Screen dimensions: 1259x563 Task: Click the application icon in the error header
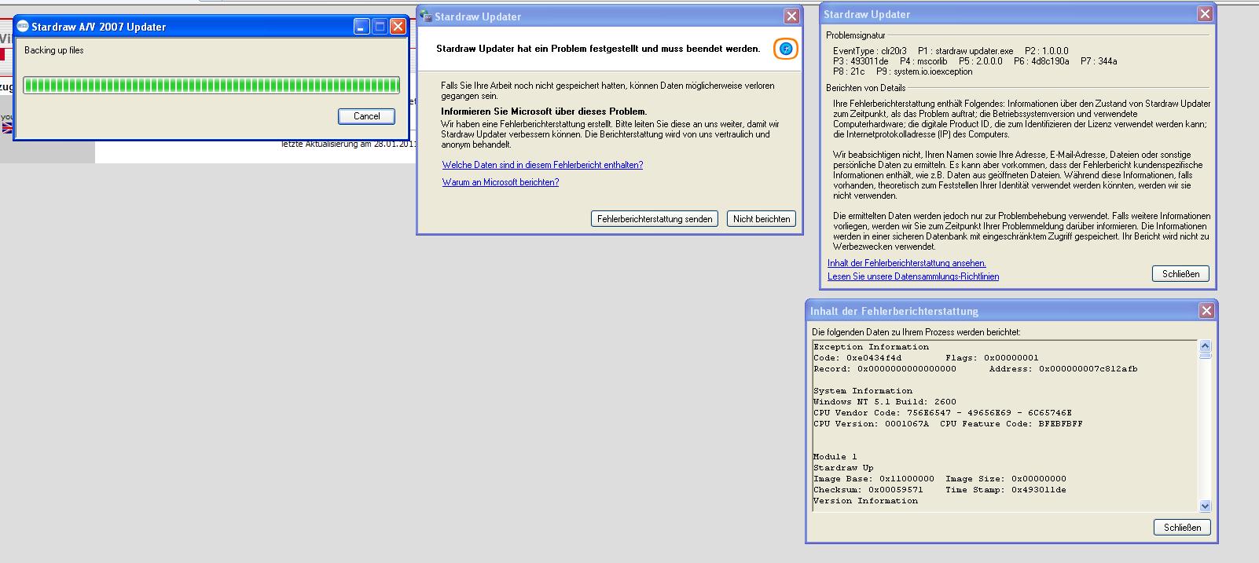(x=785, y=49)
